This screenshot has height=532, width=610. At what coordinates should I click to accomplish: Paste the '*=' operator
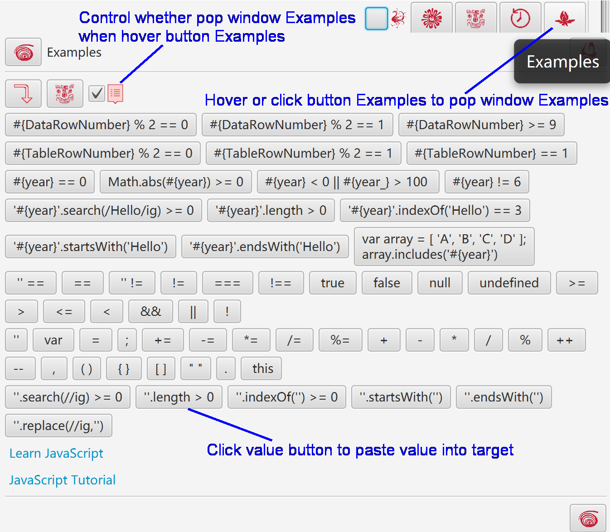point(251,340)
